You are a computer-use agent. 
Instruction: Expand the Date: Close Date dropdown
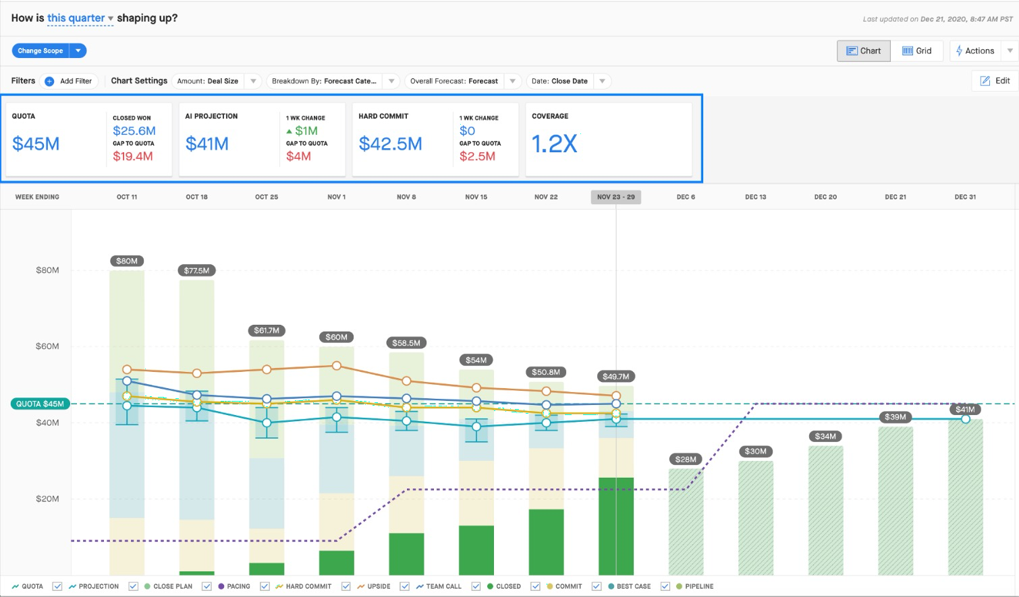click(x=602, y=81)
